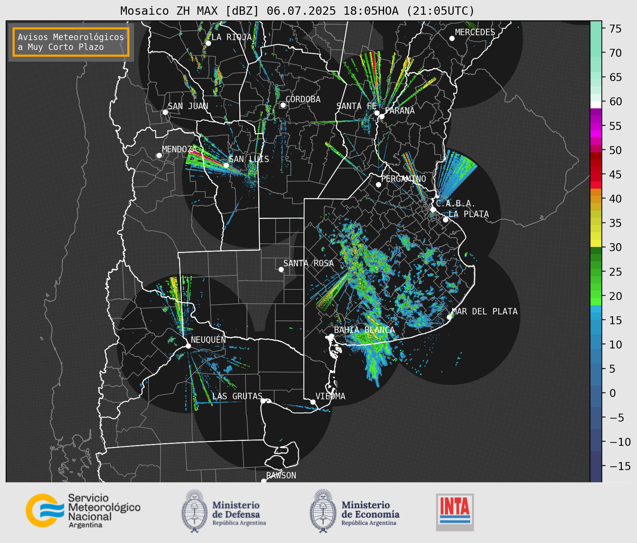The height and width of the screenshot is (543, 637).
Task: Click the C.A.B.A. city marker dot
Action: [x=433, y=209]
